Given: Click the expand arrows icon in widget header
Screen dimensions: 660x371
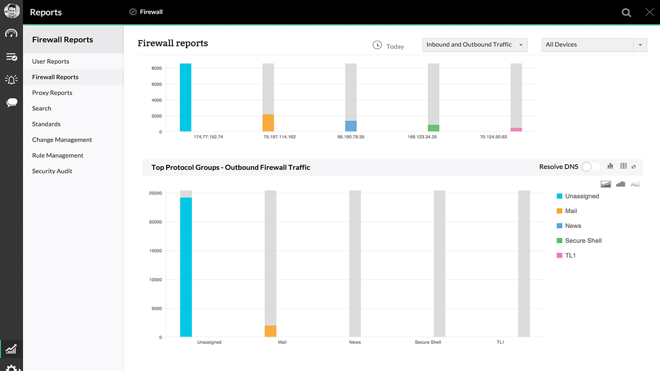Looking at the screenshot, I should pos(634,167).
